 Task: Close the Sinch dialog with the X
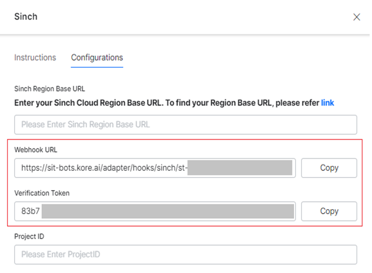pyautogui.click(x=356, y=17)
